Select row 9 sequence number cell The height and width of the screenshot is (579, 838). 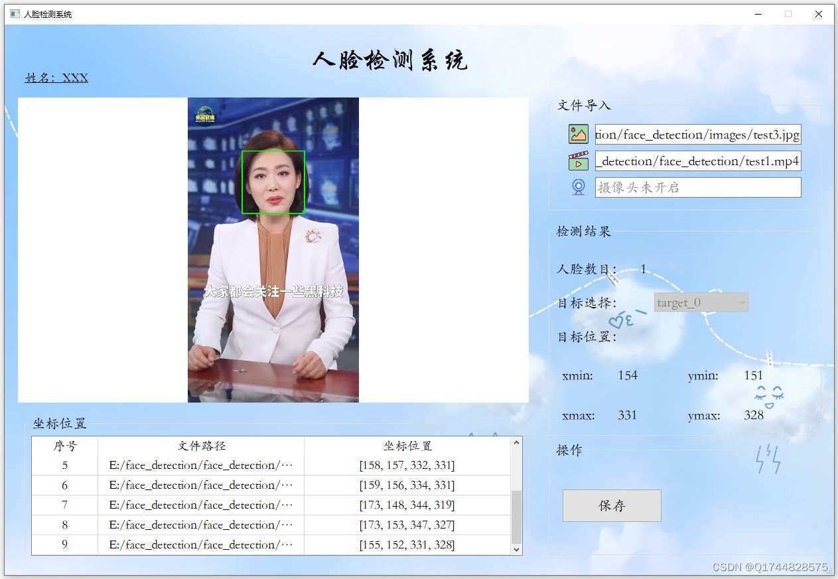[65, 545]
